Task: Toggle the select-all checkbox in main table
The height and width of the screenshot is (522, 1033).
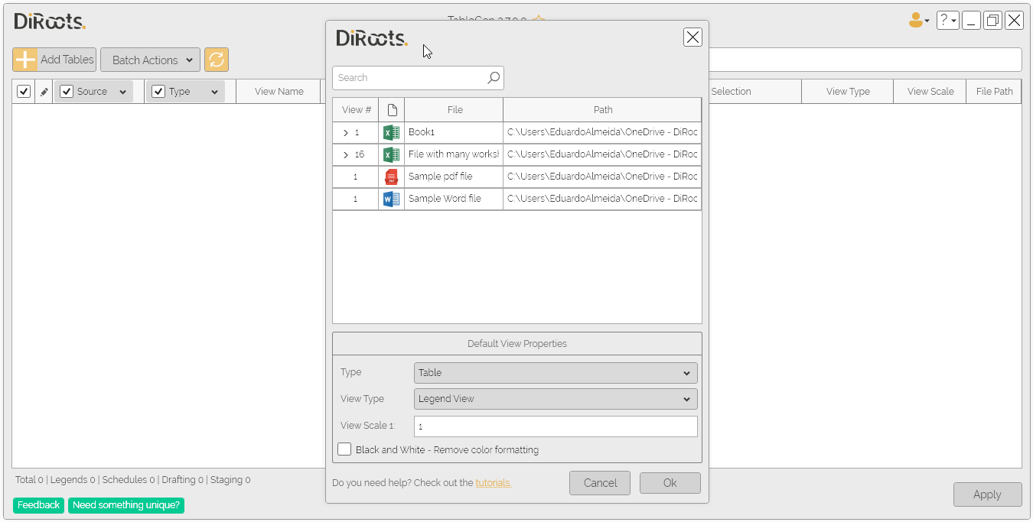Action: (x=24, y=91)
